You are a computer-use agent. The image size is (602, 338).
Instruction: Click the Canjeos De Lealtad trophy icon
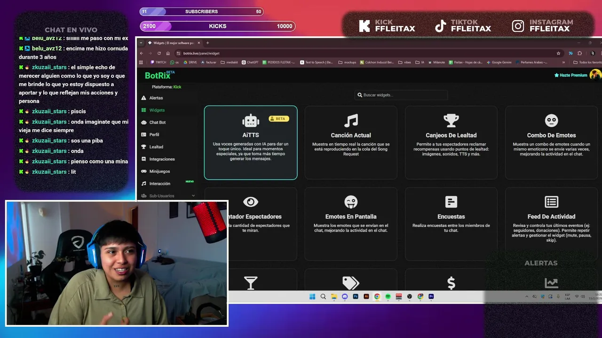coord(451,121)
